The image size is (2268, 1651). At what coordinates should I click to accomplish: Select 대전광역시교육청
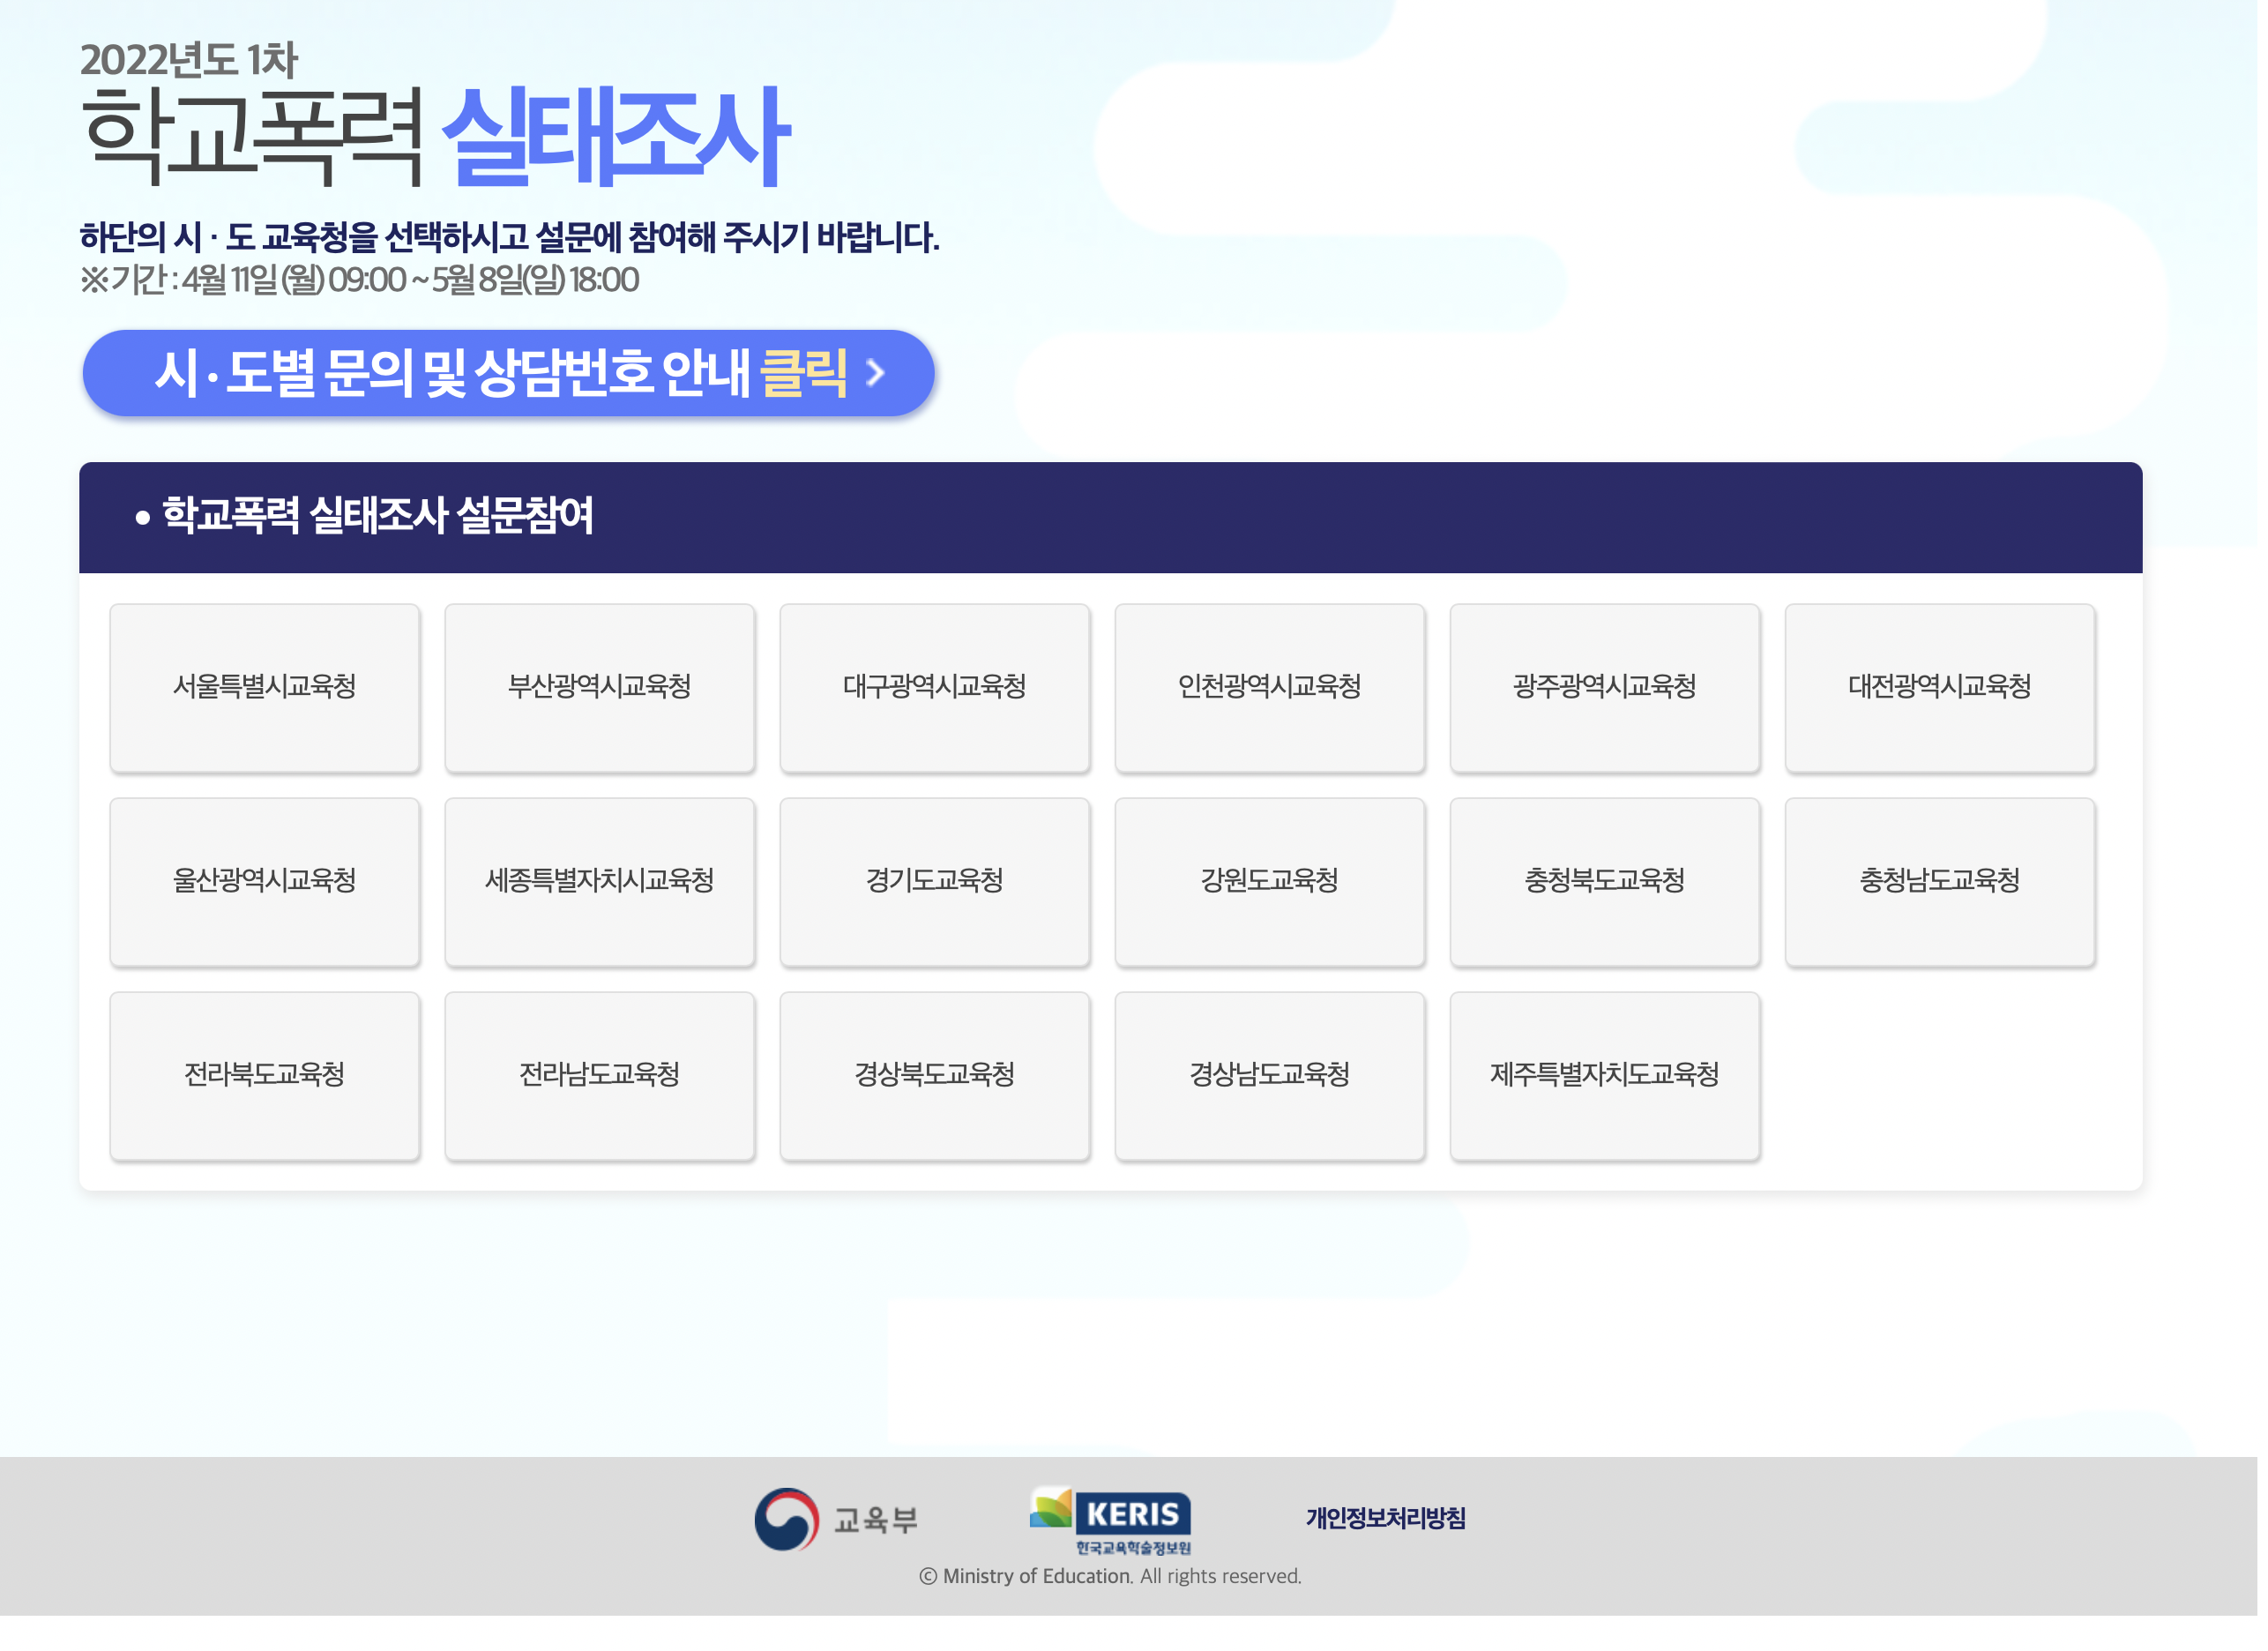pos(1940,687)
